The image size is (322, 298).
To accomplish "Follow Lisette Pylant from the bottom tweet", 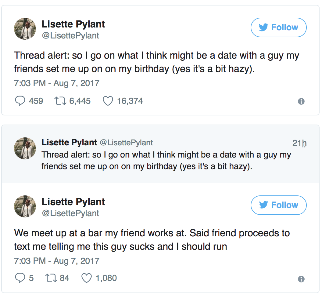I will point(278,205).
